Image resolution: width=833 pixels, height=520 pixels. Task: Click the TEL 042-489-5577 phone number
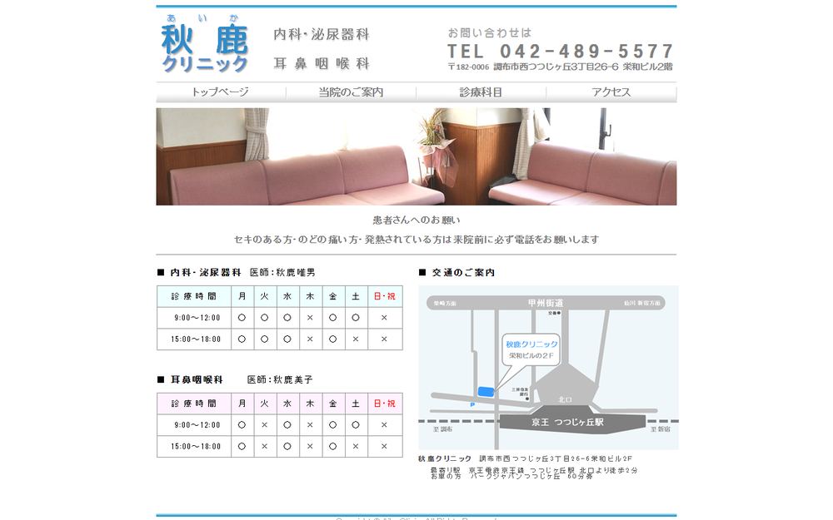561,52
